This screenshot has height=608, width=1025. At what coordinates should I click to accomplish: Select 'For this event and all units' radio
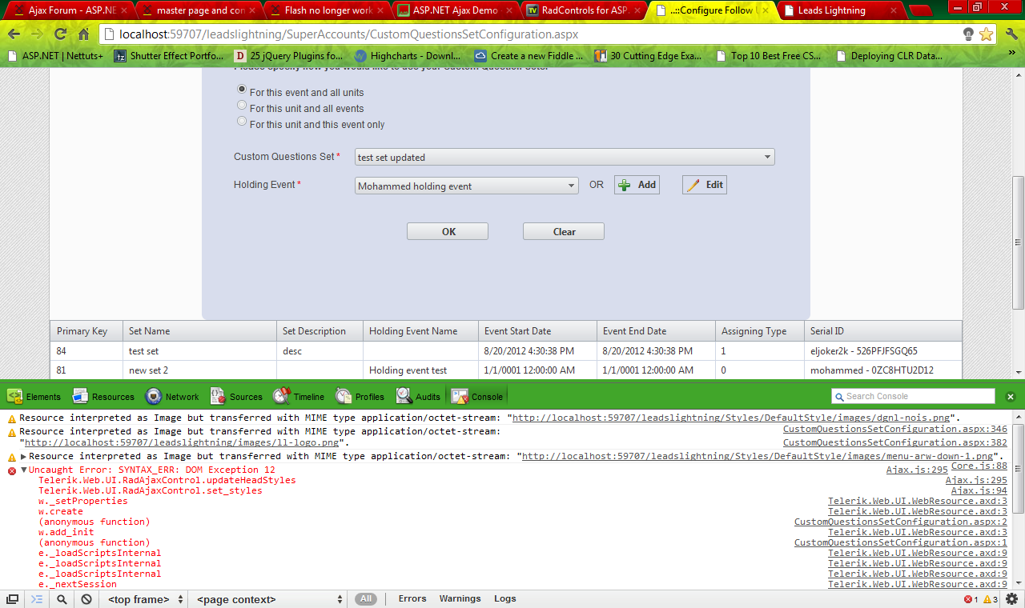pos(242,90)
